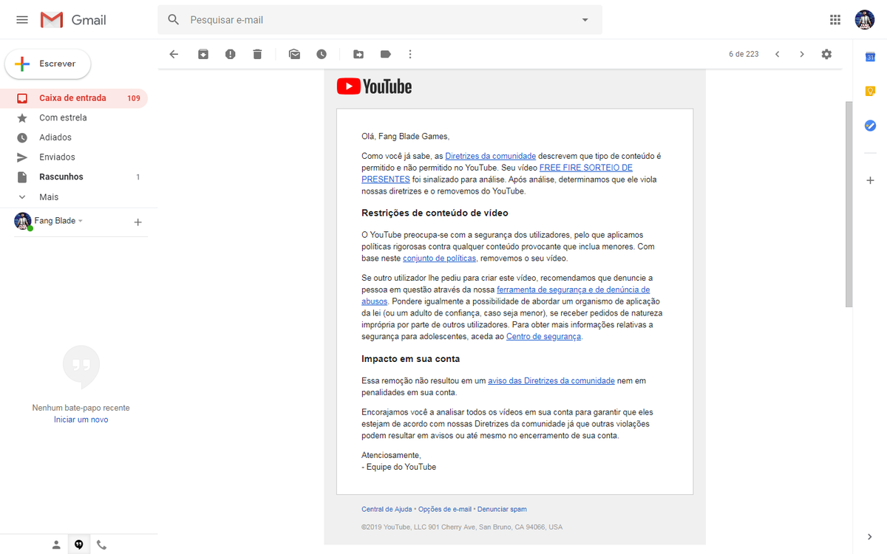This screenshot has height=554, width=887.
Task: Open the Centro de segurança link
Action: (543, 336)
